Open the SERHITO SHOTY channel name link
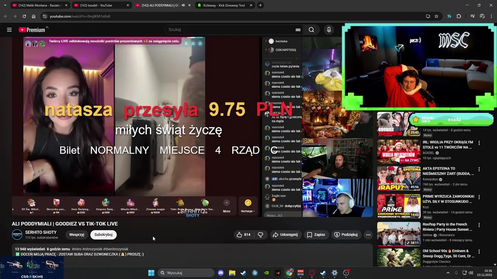This screenshot has width=497, height=279. pyautogui.click(x=41, y=232)
